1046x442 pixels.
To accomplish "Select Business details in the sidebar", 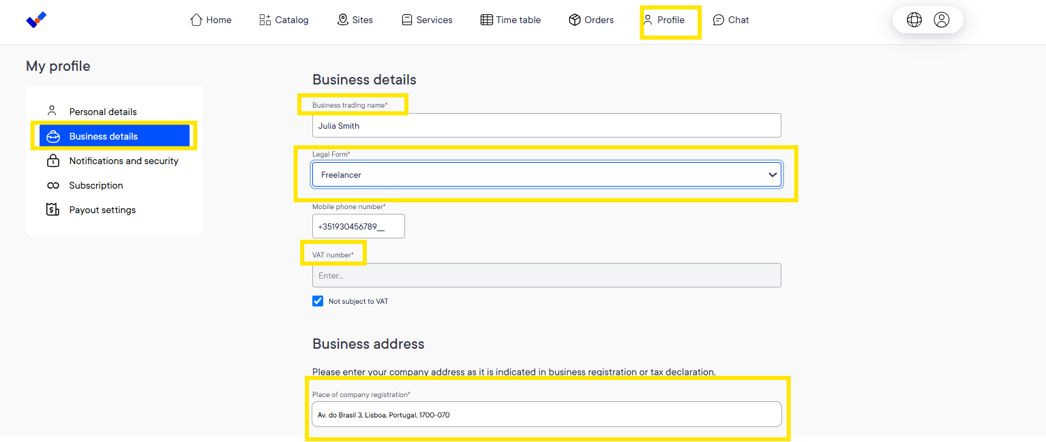I will (115, 136).
